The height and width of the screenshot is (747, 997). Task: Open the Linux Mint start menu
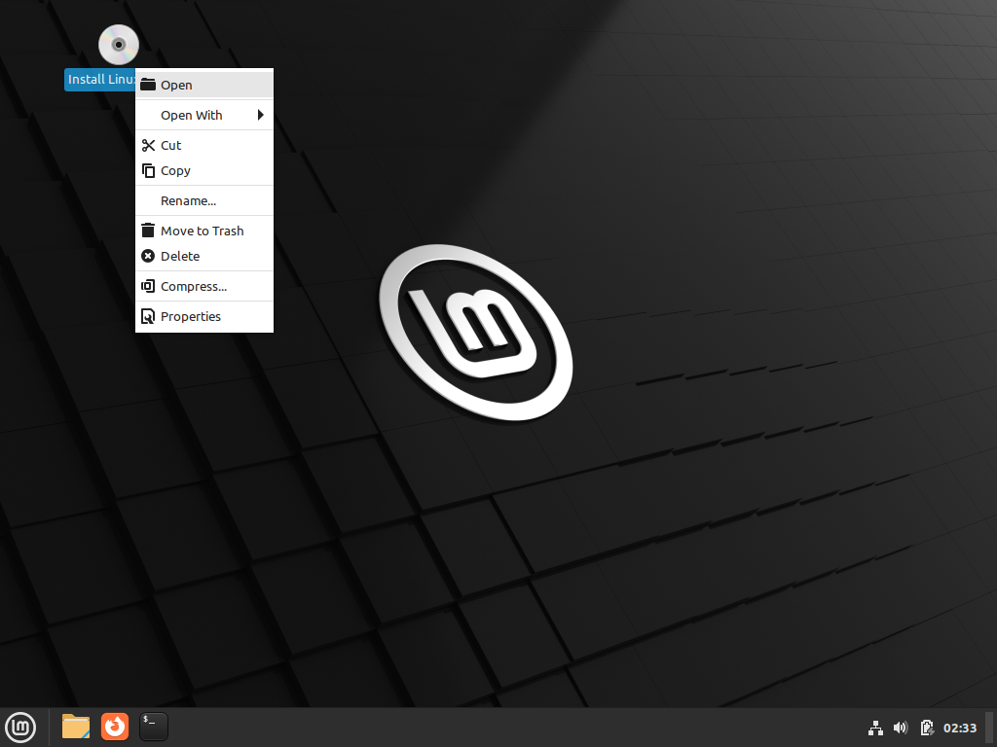(20, 728)
